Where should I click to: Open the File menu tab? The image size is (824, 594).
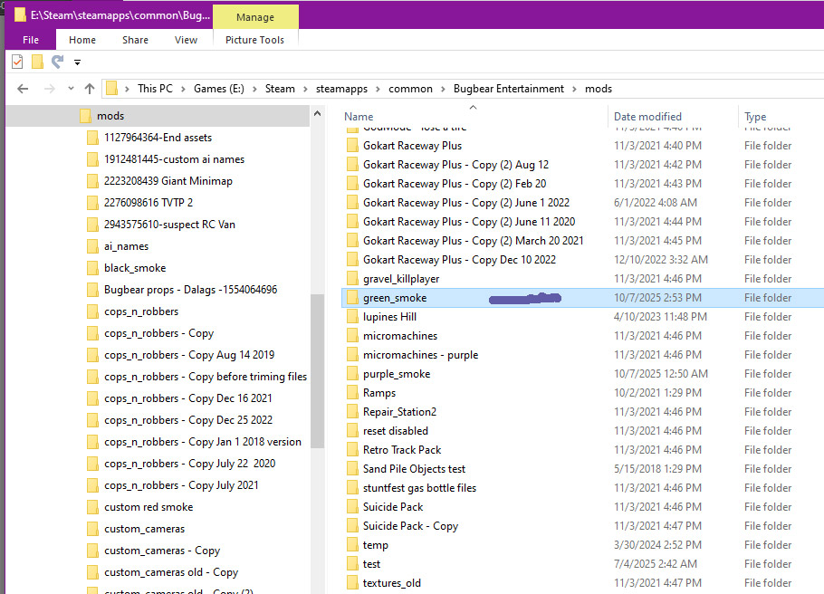(x=31, y=40)
